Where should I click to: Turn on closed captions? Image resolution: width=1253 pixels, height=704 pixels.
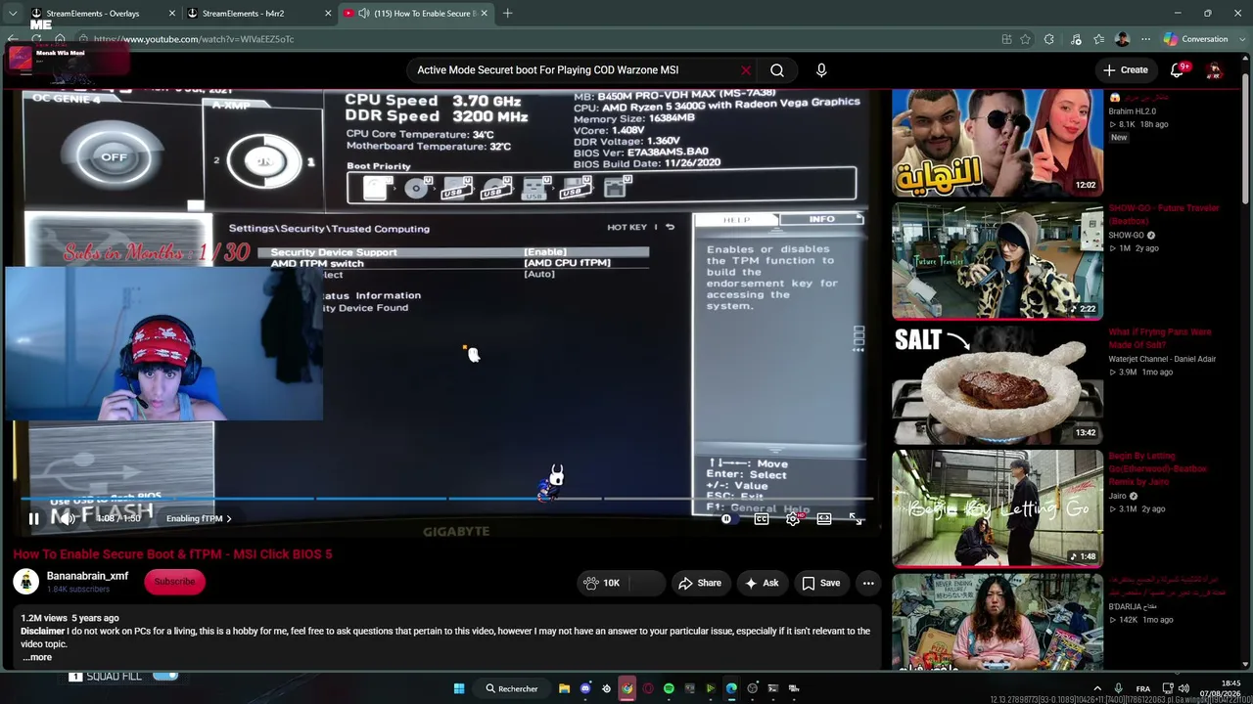coord(762,519)
